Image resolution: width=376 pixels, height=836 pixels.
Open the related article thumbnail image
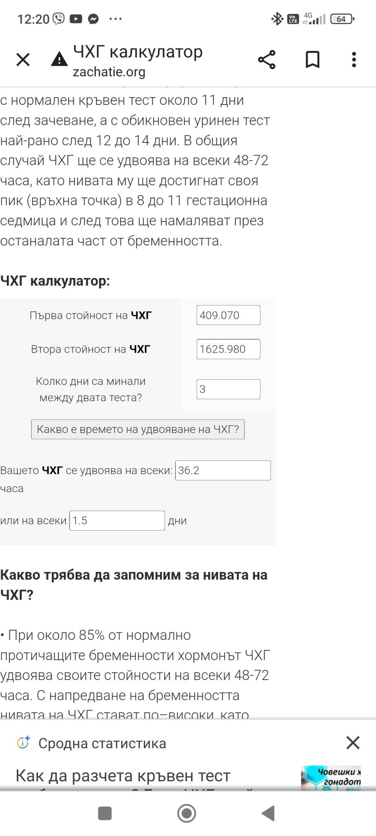click(331, 778)
